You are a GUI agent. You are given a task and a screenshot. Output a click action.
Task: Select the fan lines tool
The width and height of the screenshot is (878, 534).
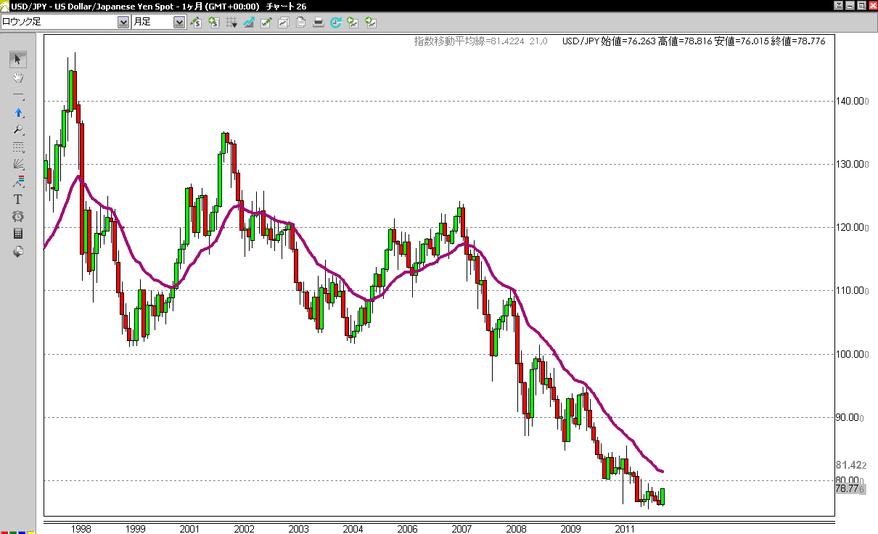(x=19, y=164)
